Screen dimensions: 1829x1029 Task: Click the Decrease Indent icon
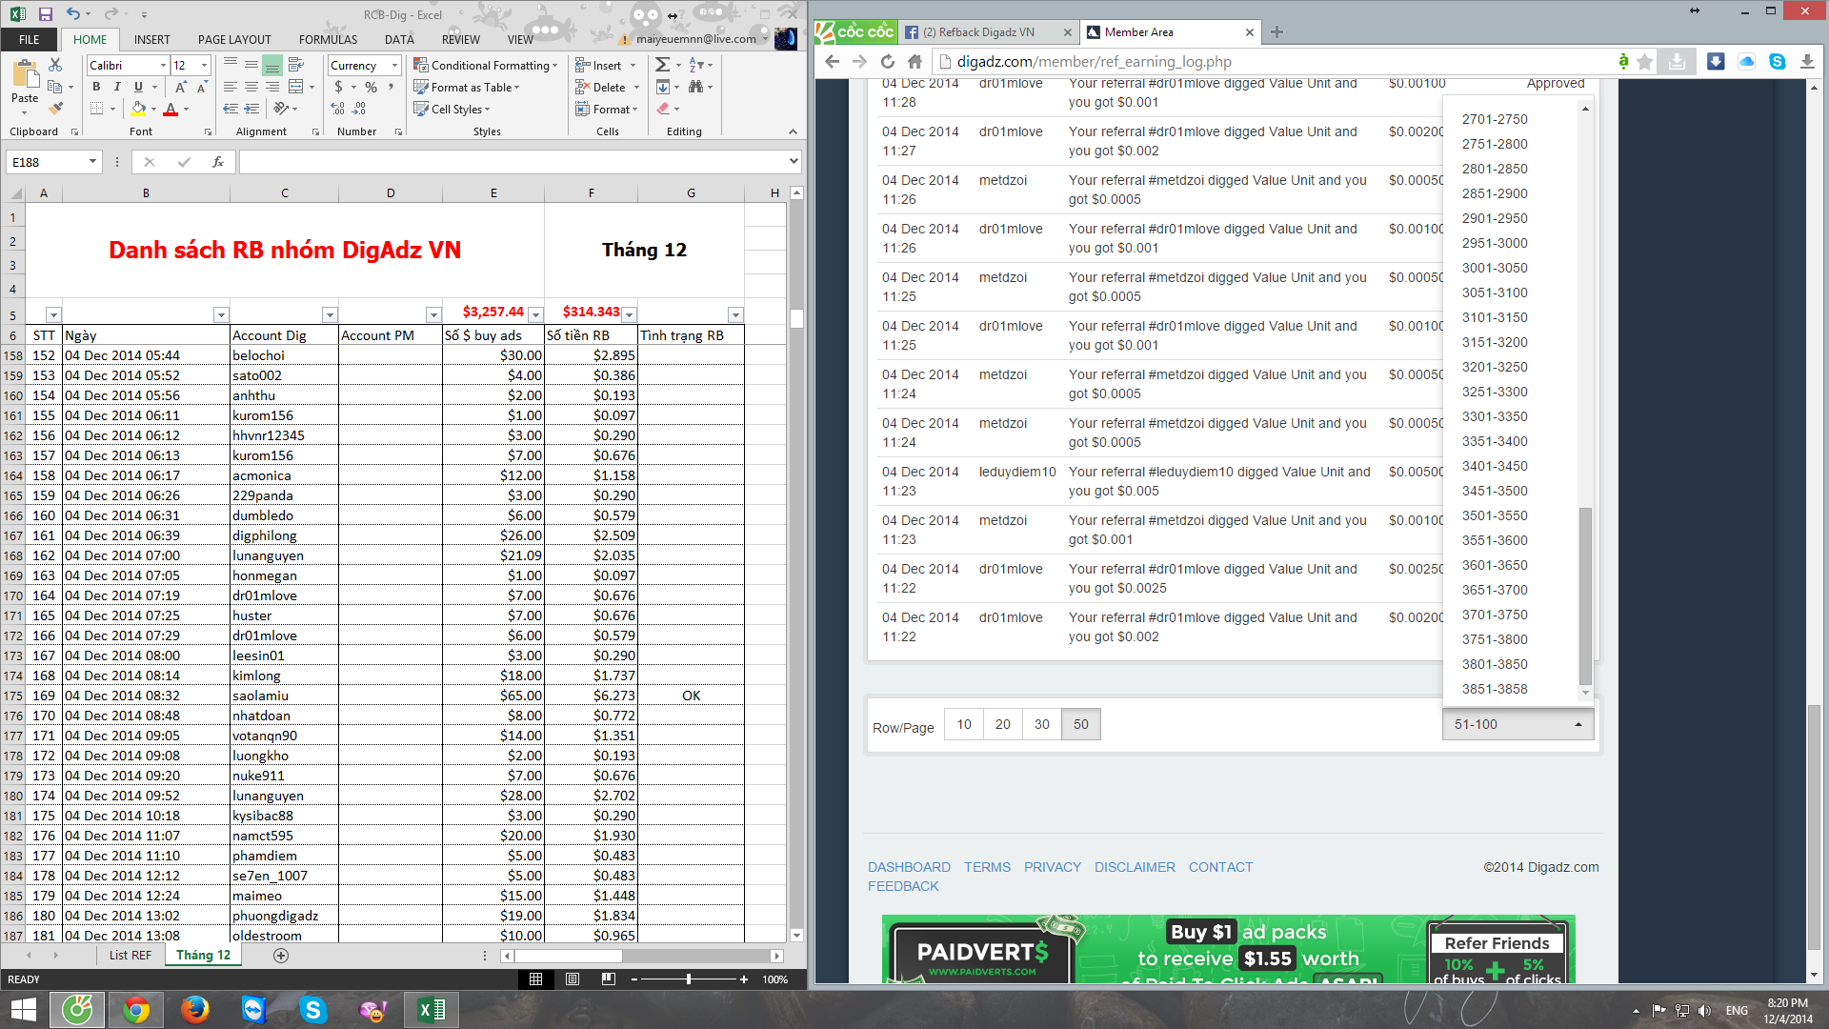coord(230,109)
